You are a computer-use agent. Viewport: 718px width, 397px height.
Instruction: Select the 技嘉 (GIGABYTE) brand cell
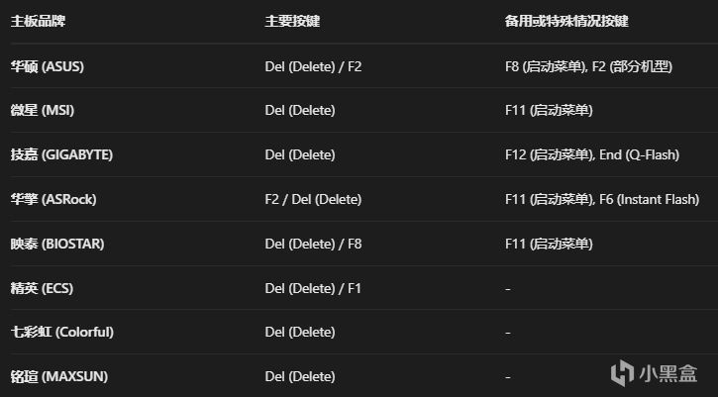coord(61,155)
